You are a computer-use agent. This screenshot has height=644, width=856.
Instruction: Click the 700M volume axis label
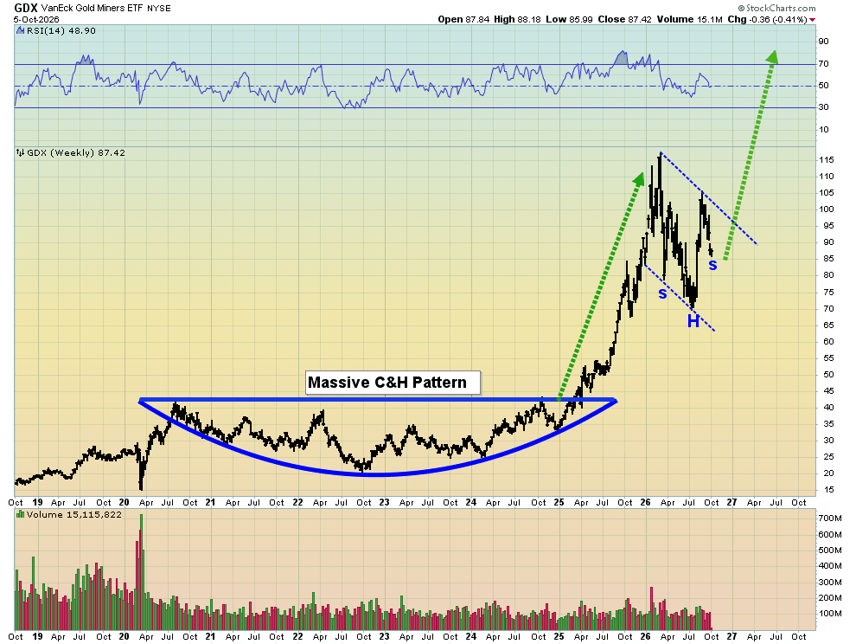click(830, 518)
